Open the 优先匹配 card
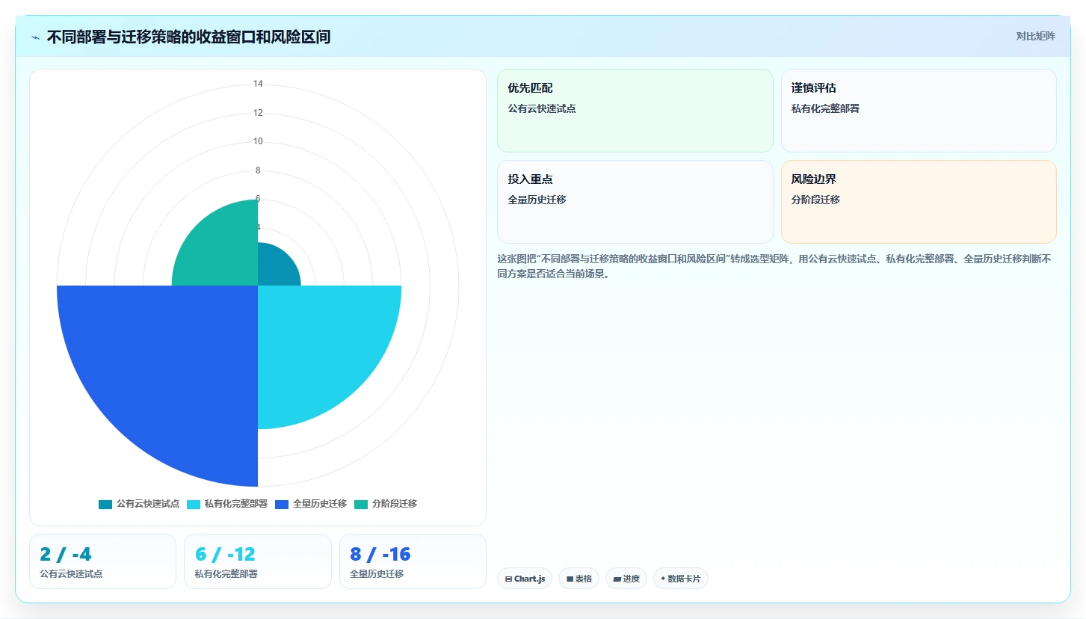This screenshot has width=1086, height=619. click(x=635, y=111)
